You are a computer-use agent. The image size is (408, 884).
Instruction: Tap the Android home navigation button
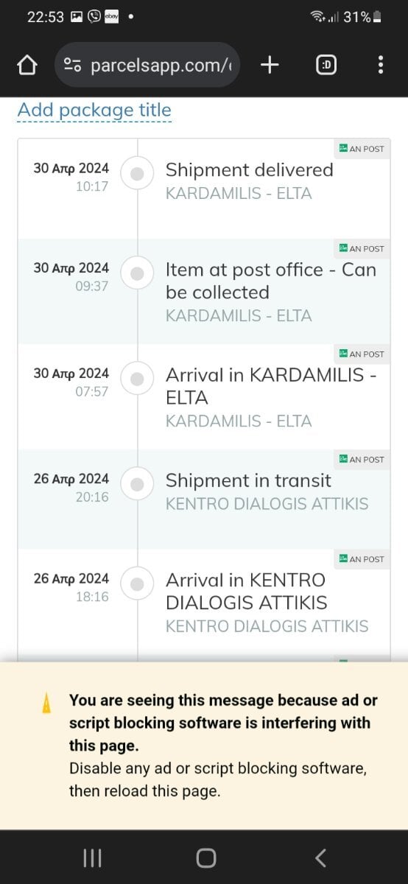coord(206,857)
